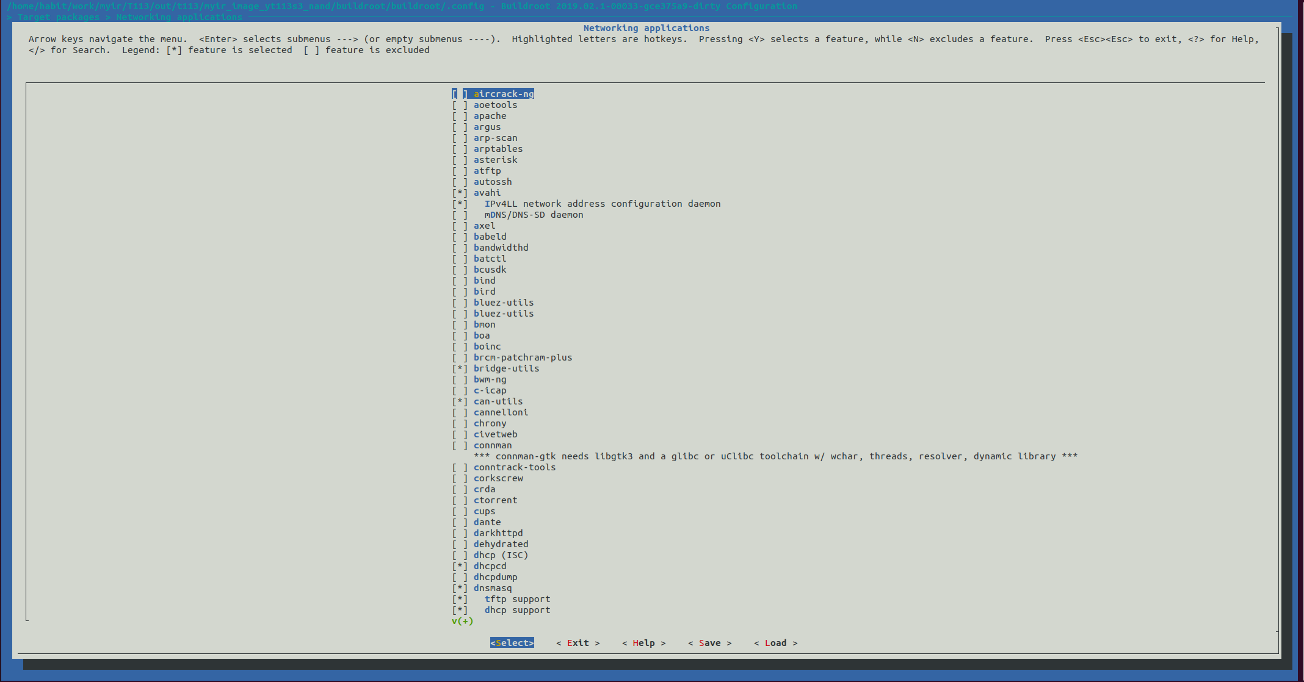
Task: Select the dhcp (ISC) entry
Action: 501,555
